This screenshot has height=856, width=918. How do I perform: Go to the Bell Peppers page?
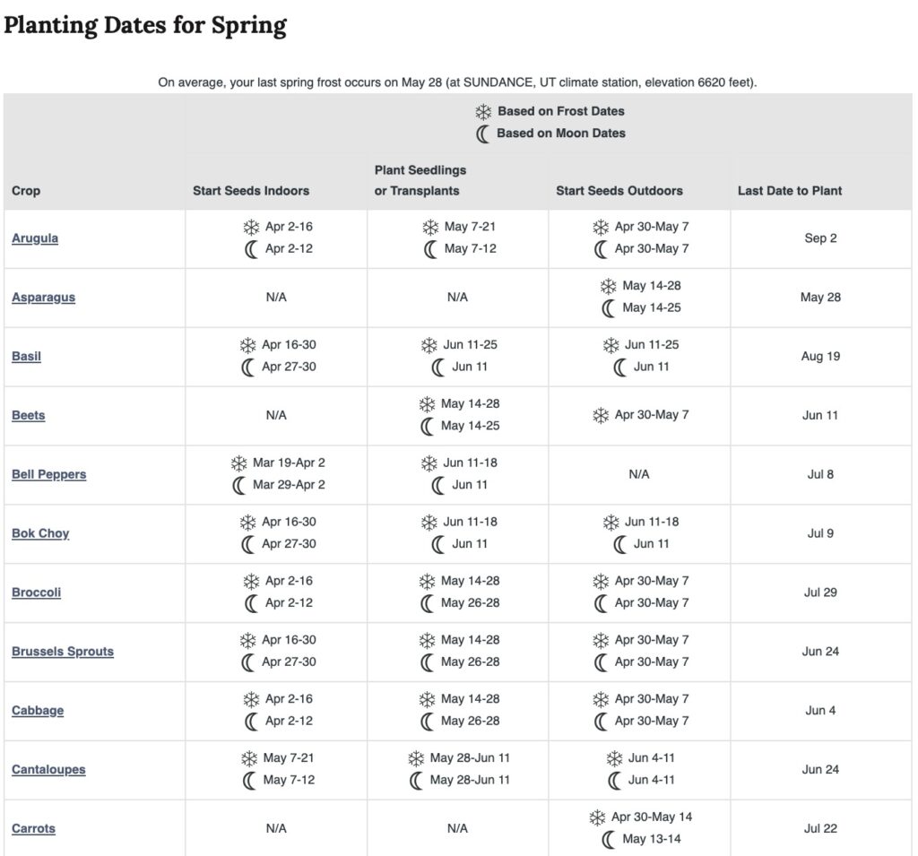point(48,474)
